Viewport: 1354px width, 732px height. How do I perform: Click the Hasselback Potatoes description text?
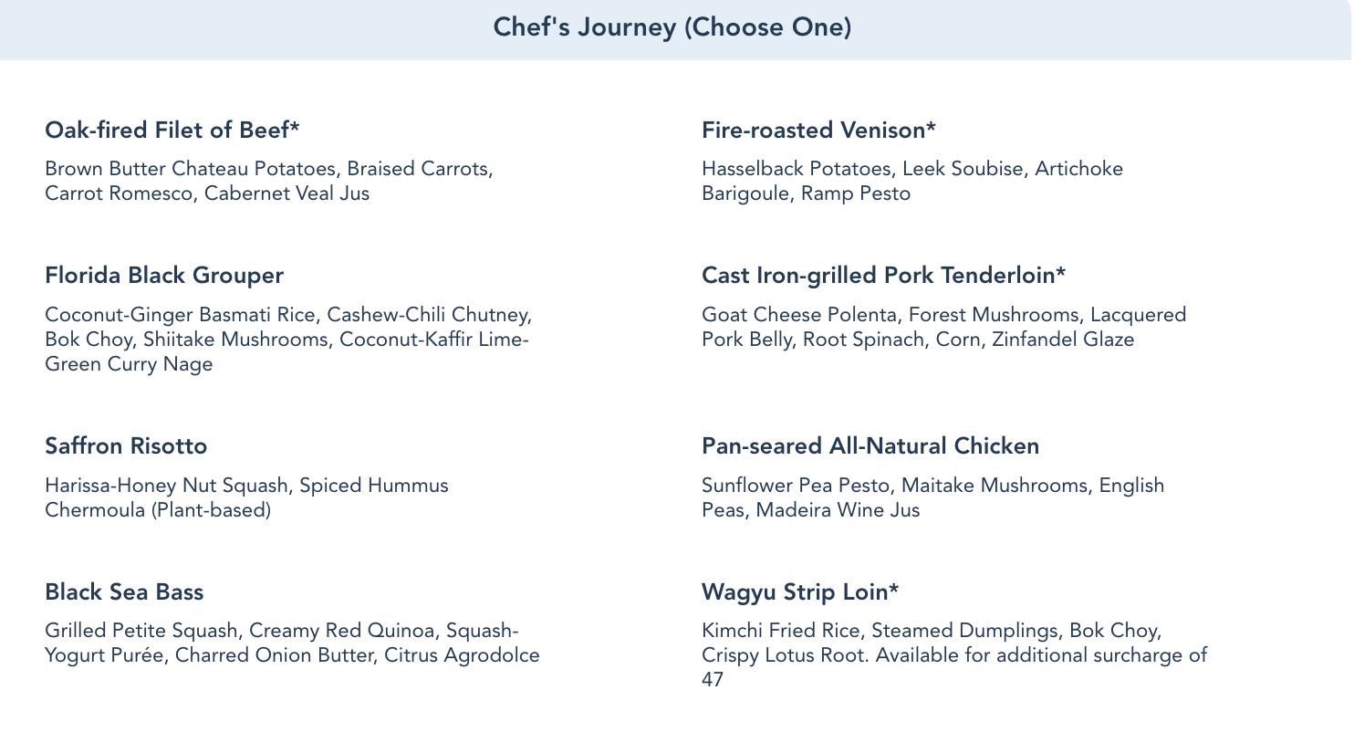point(911,181)
